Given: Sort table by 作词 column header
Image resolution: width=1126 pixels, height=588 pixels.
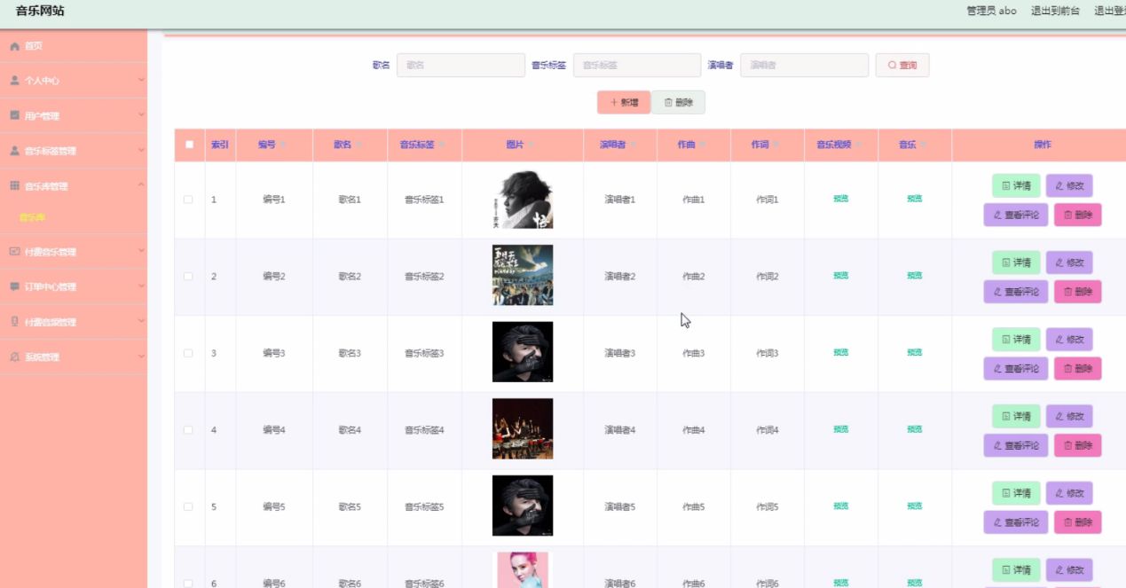Looking at the screenshot, I should click(x=767, y=145).
